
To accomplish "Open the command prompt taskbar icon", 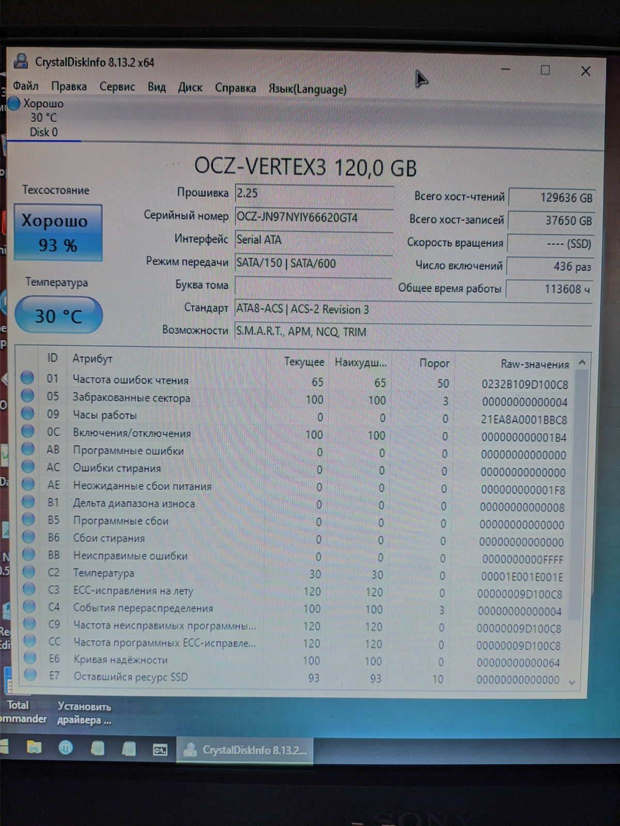I will pyautogui.click(x=160, y=750).
